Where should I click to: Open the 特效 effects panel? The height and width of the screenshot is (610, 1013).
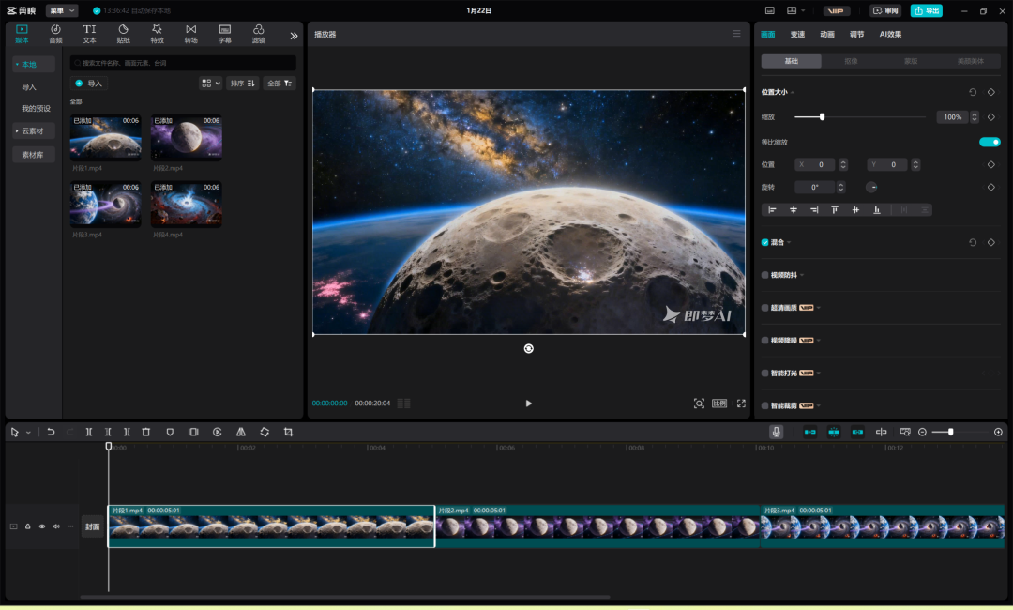coord(157,34)
